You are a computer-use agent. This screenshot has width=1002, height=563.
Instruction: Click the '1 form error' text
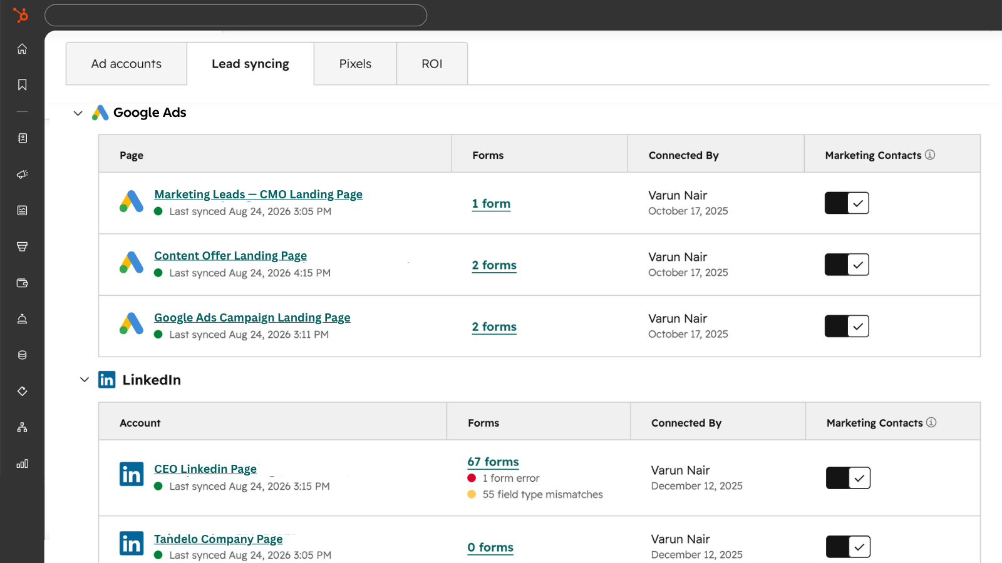coord(510,478)
